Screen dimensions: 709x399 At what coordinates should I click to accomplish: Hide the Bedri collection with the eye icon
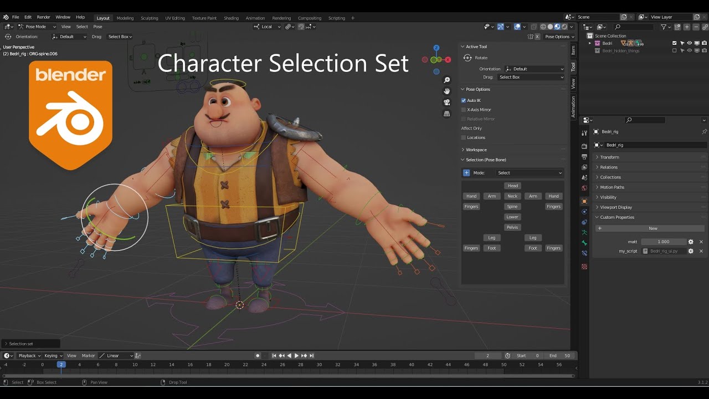[x=690, y=43]
